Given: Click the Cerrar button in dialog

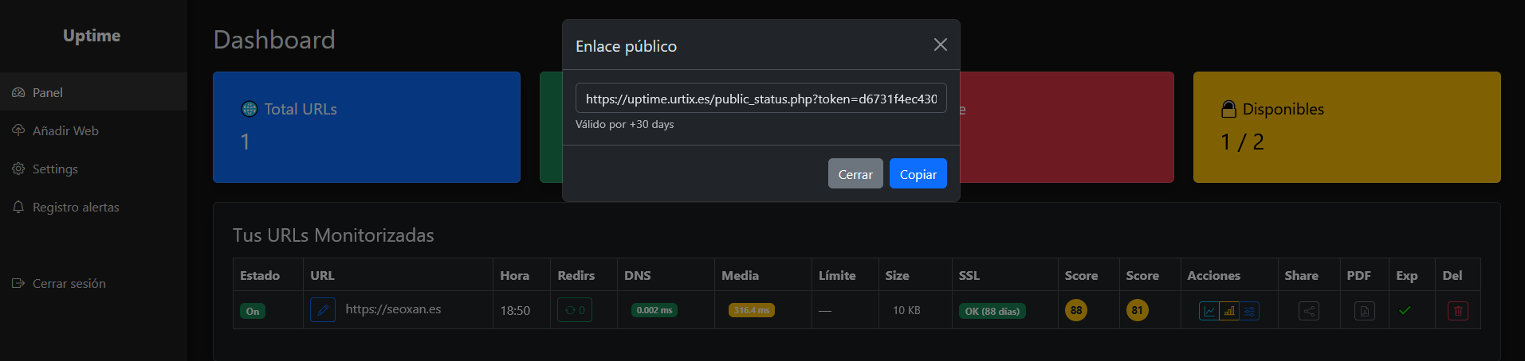Looking at the screenshot, I should [855, 174].
